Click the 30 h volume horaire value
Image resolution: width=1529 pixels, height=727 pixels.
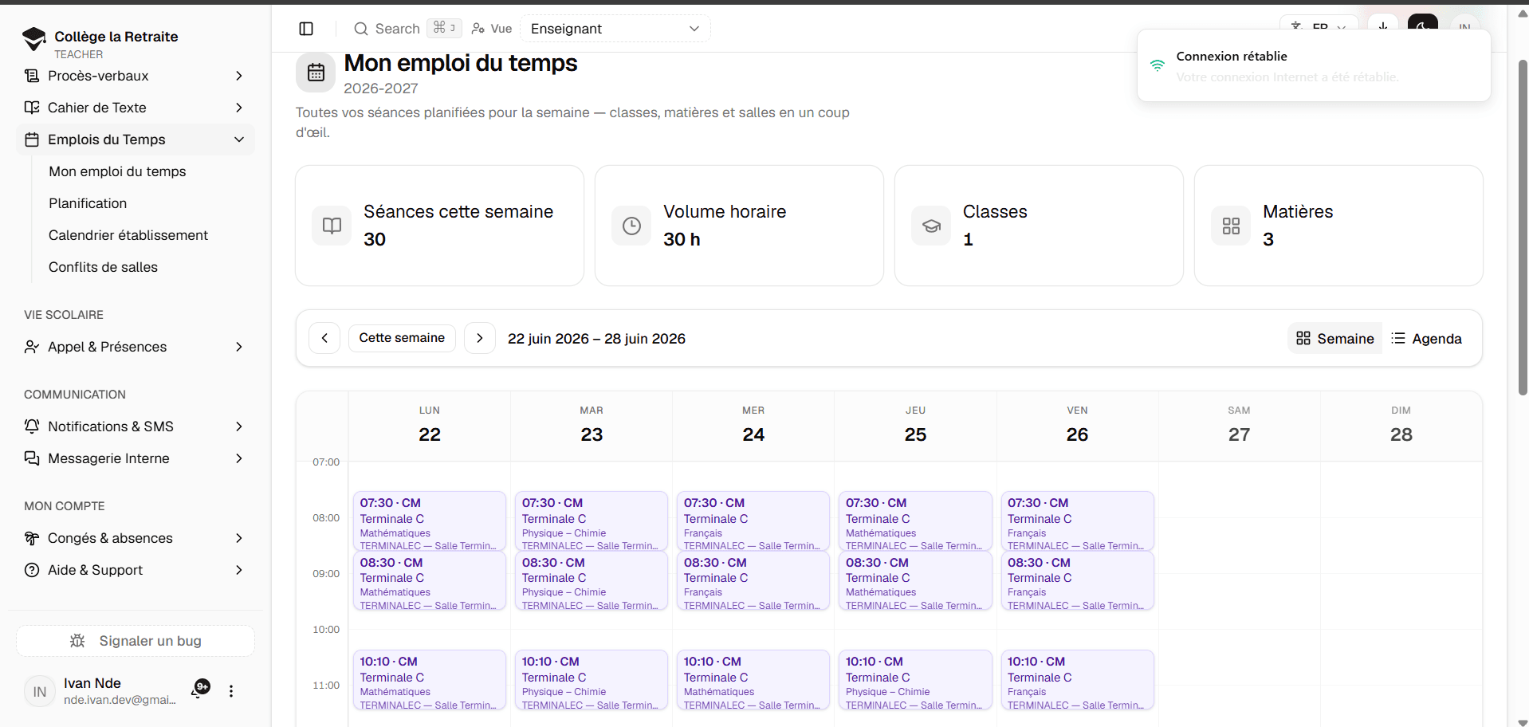point(682,239)
